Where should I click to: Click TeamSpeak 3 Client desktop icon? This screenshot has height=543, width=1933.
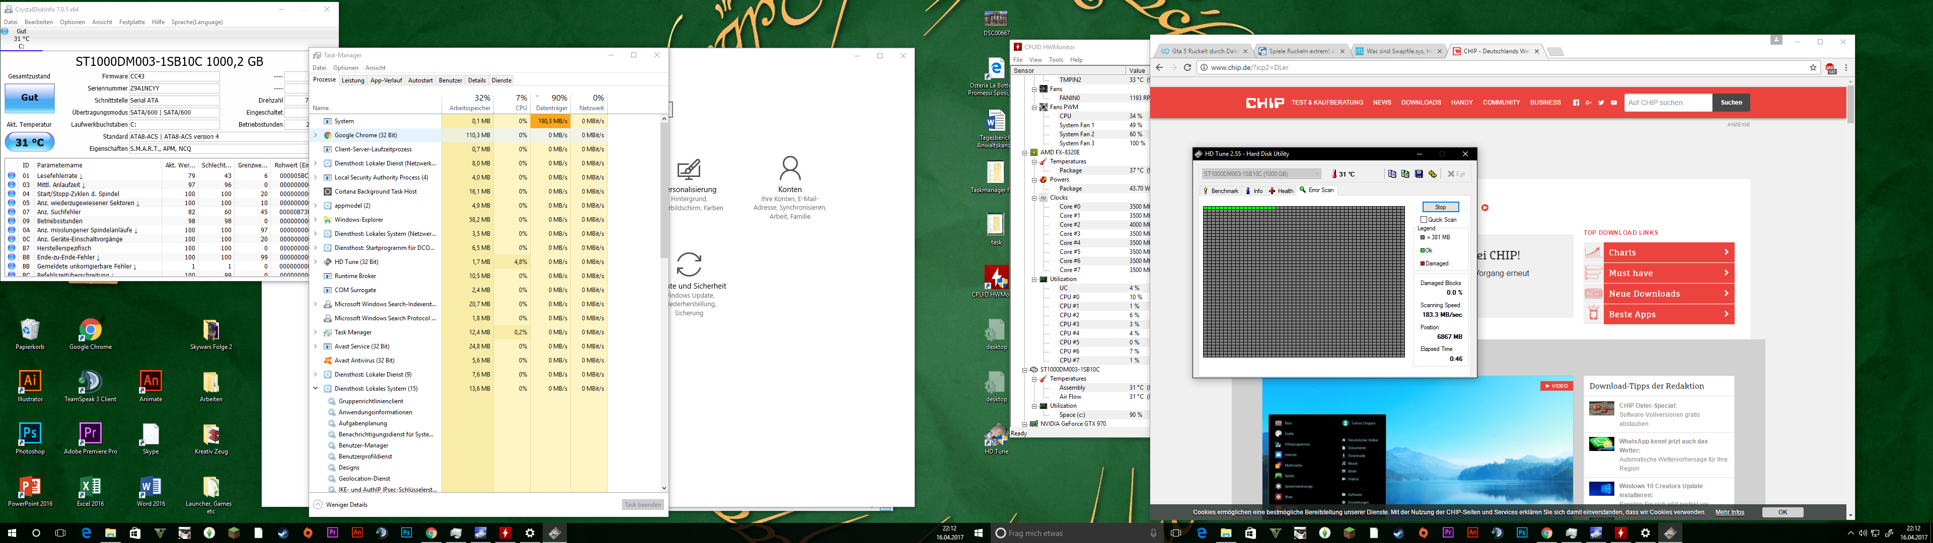click(x=90, y=382)
